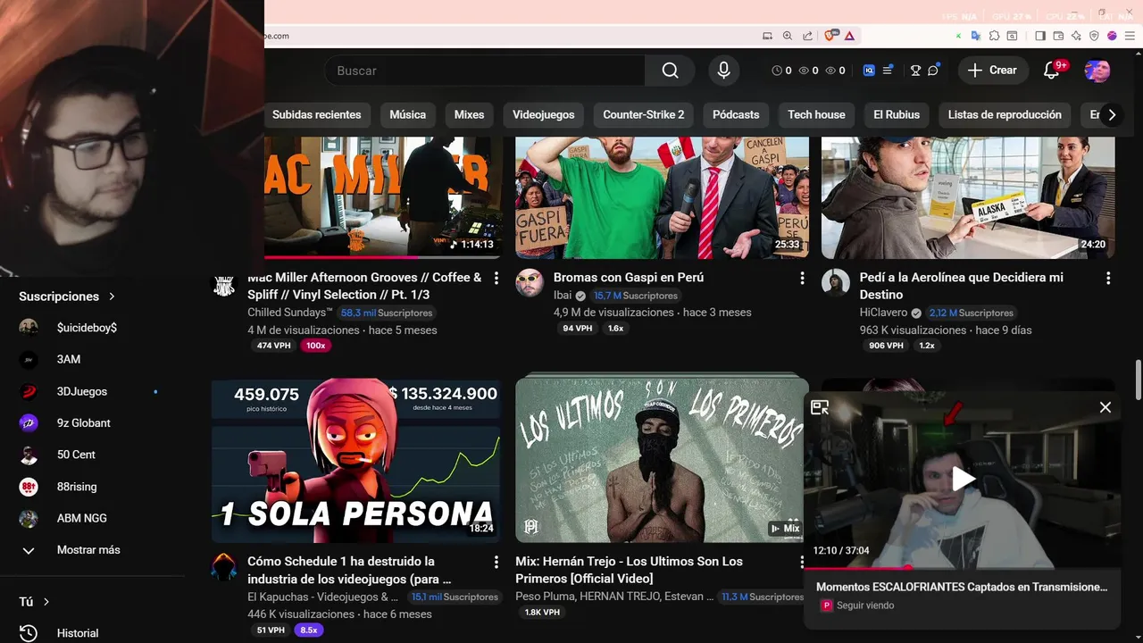This screenshot has height=643, width=1143.
Task: Click the trophy icon in YouTube header
Action: tap(915, 71)
